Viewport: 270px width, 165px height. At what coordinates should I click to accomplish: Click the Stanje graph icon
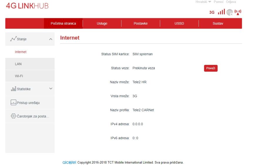pos(14,39)
